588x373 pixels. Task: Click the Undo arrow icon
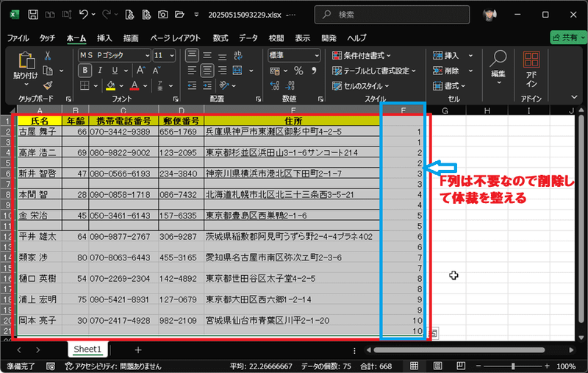coord(83,15)
